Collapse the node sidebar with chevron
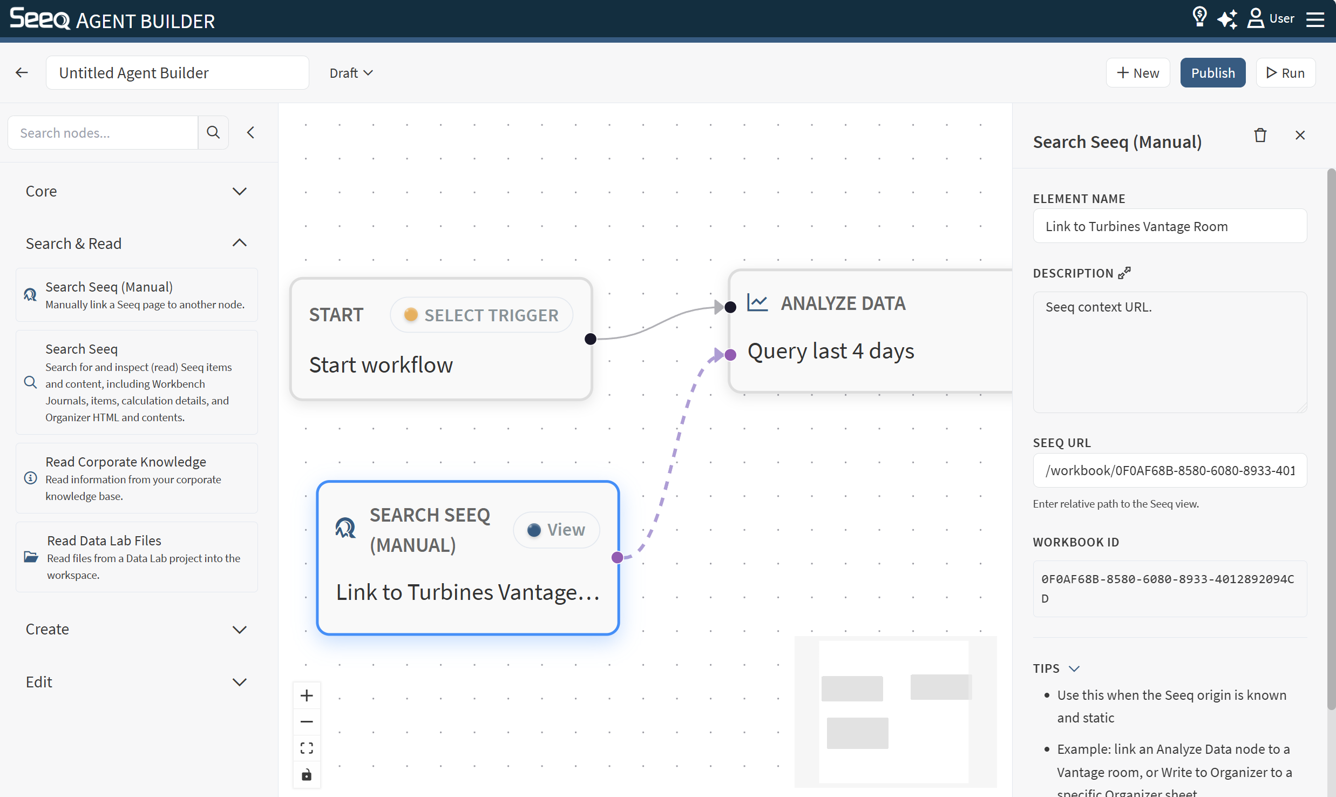Viewport: 1336px width, 797px height. pyautogui.click(x=250, y=132)
